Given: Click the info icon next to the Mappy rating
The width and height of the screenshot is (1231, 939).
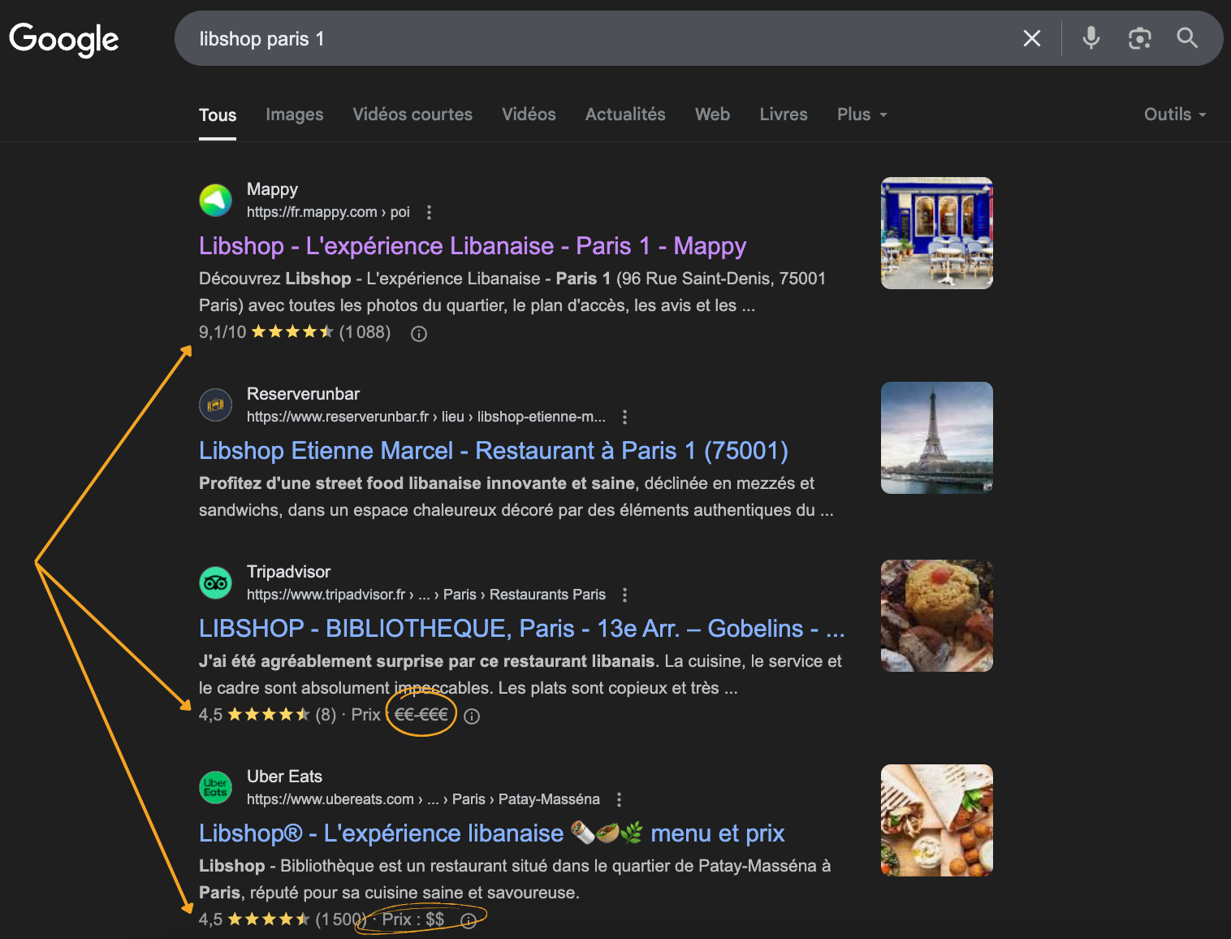Looking at the screenshot, I should point(419,333).
